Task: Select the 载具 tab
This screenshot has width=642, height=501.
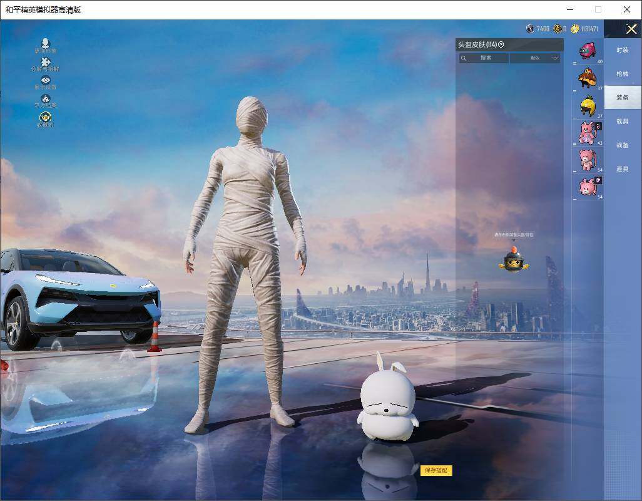Action: (x=623, y=121)
